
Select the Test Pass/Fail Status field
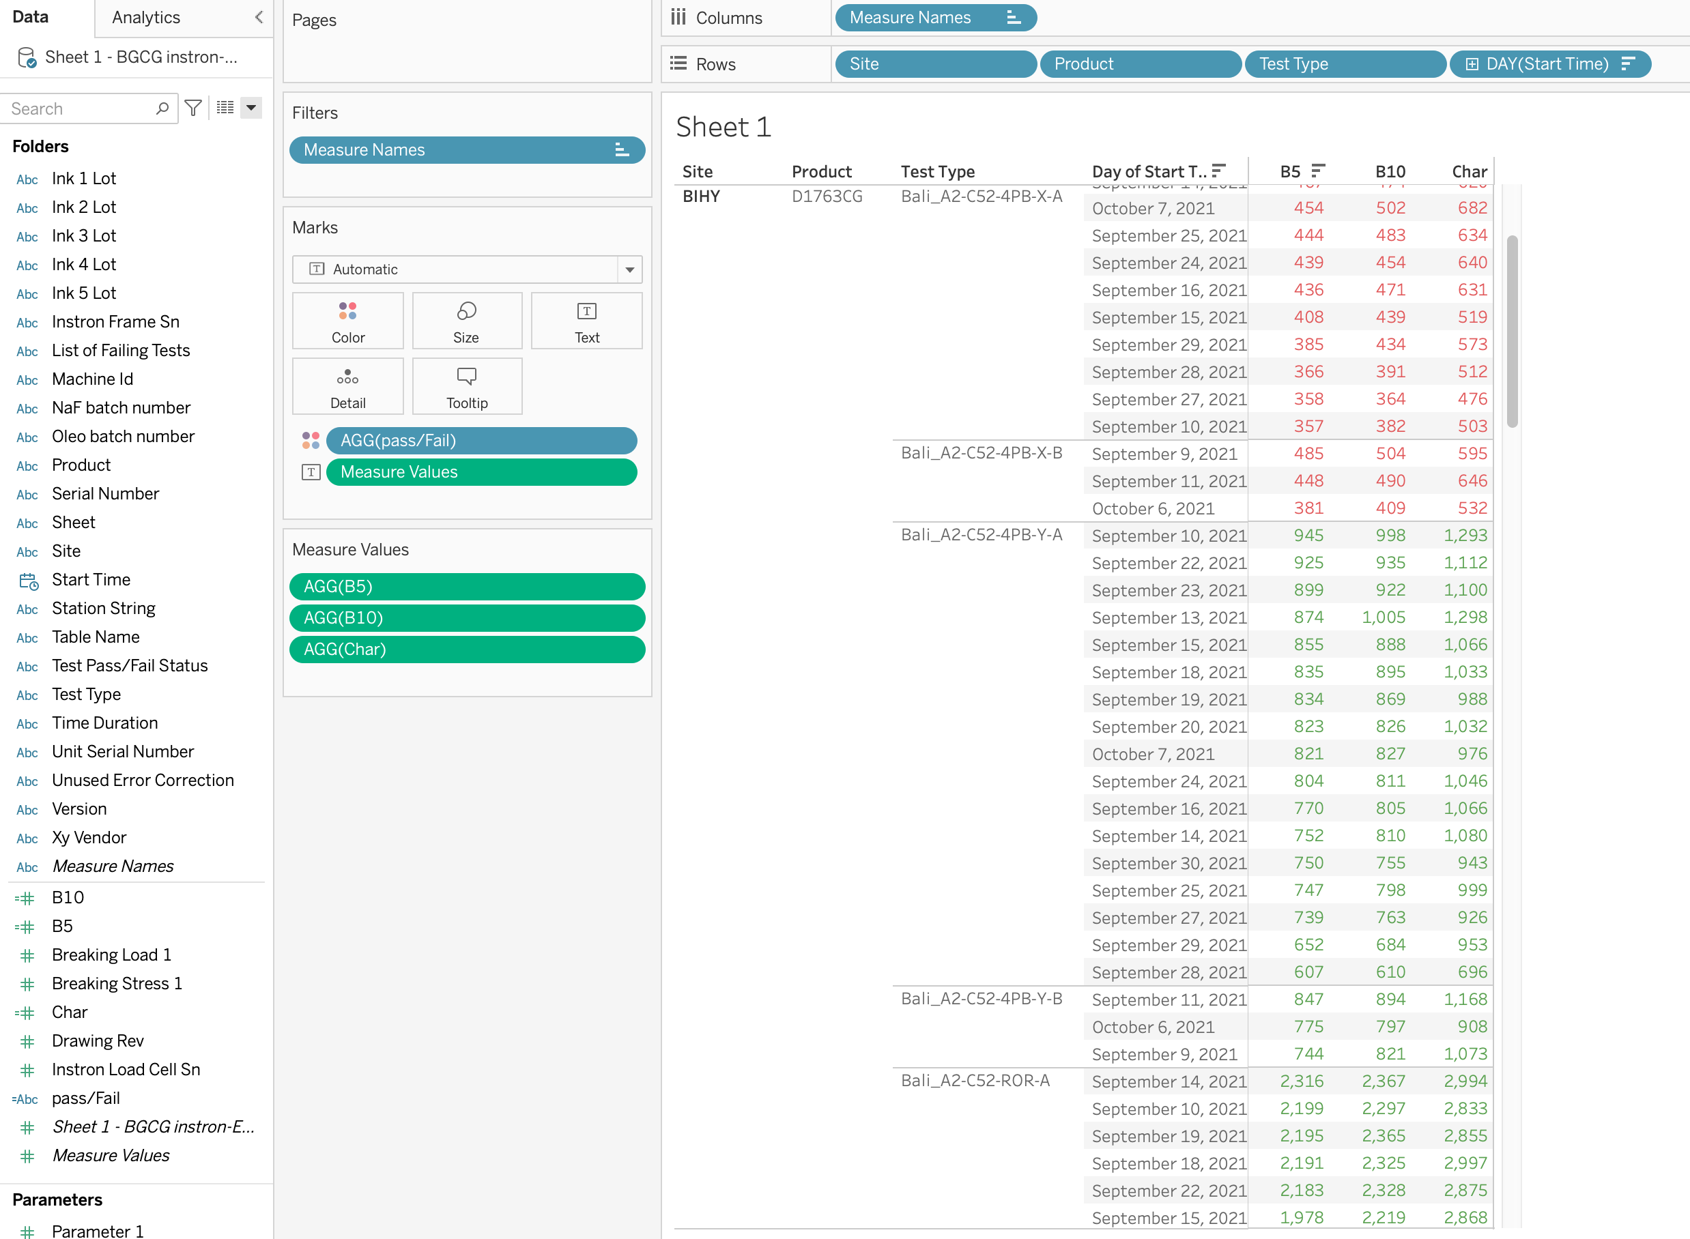coord(129,666)
